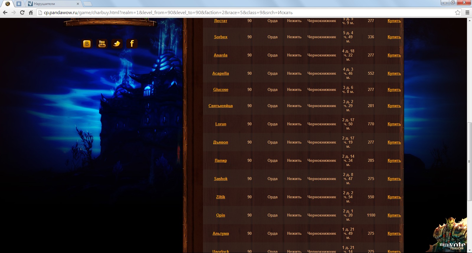Open character Альтума link
Screen dimensions: 472x253
coord(221,233)
